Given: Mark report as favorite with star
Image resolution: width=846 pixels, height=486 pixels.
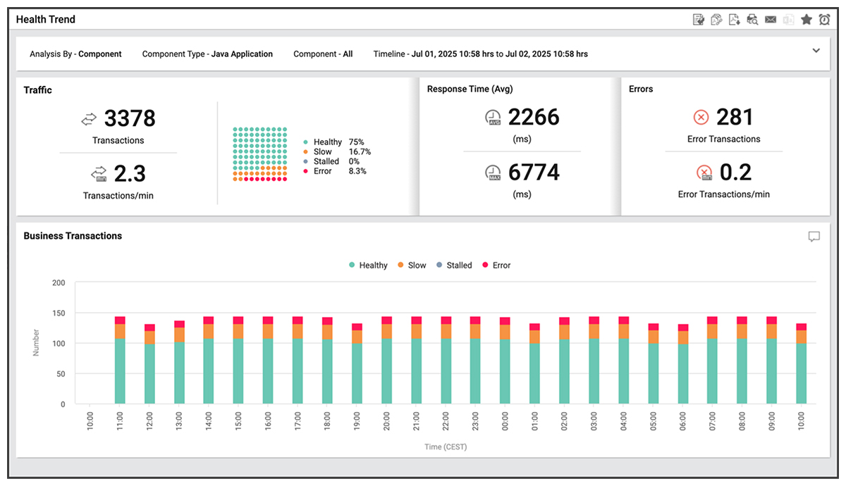Looking at the screenshot, I should coord(807,20).
